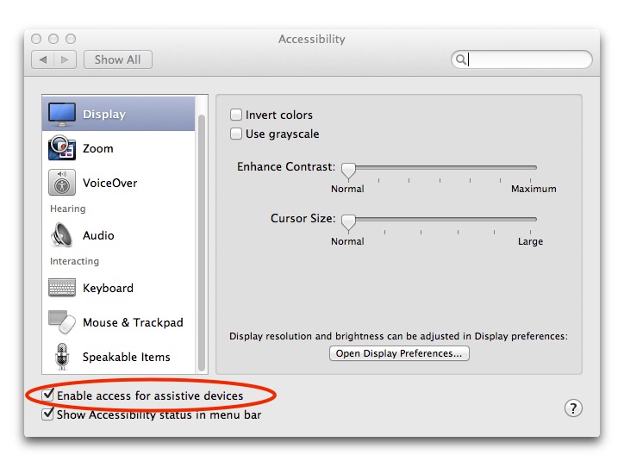This screenshot has height=467, width=624.
Task: Click the Cursor Size slider handle
Action: tap(348, 222)
